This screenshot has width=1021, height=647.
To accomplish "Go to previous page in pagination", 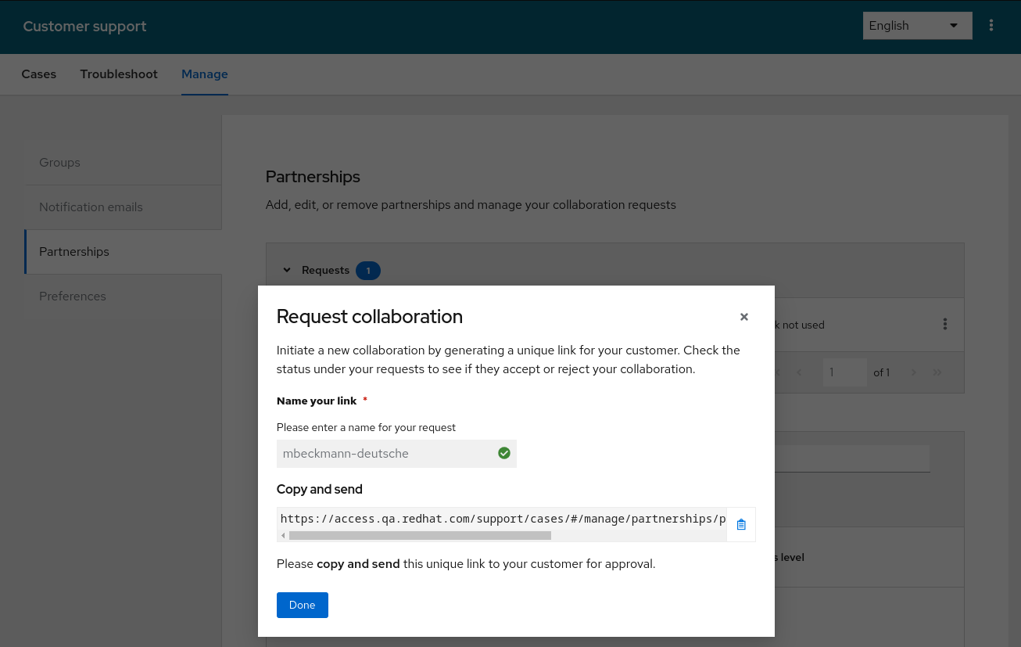I will 799,372.
